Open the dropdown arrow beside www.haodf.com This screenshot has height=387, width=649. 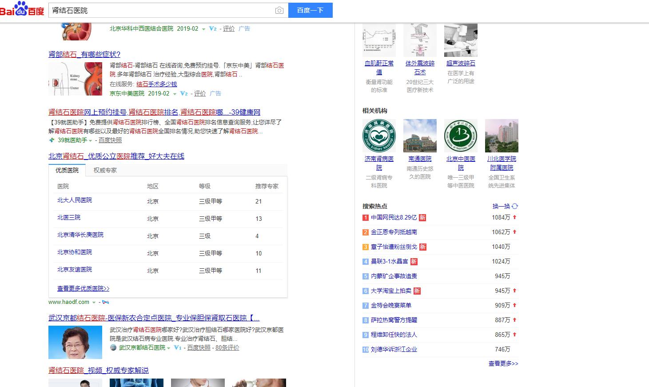pos(93,302)
